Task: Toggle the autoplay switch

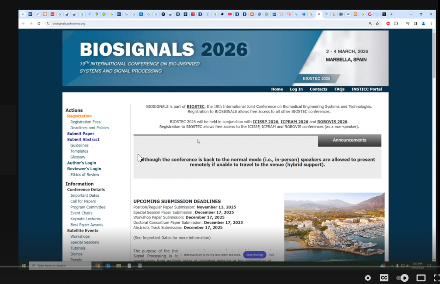Action: (x=402, y=278)
